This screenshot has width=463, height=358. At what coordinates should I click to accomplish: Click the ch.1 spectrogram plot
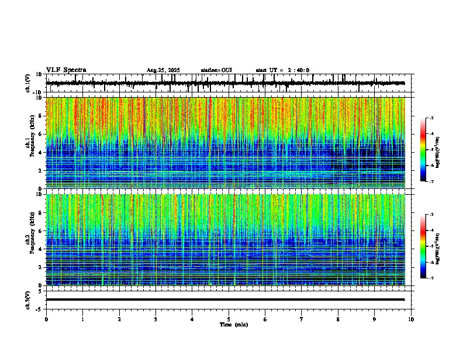tap(226, 143)
